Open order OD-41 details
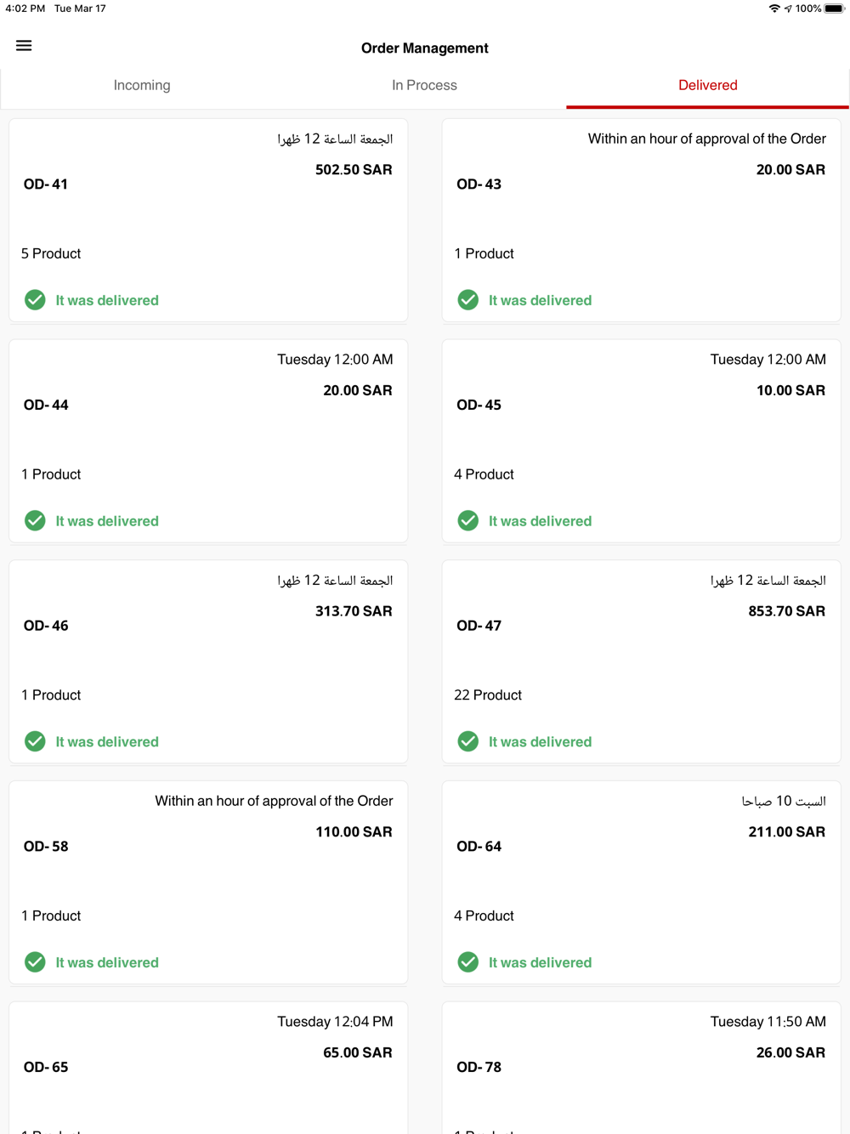Viewport: 850px width, 1134px height. pyautogui.click(x=208, y=220)
